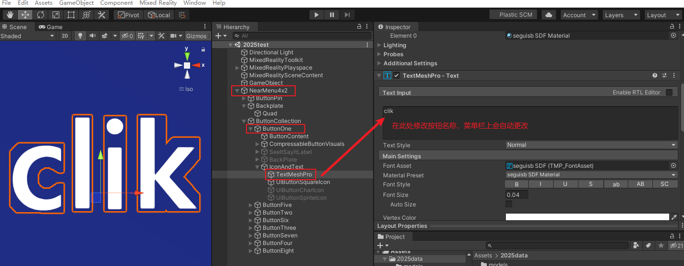The image size is (684, 266).
Task: Lock the Inspector panel
Action: pyautogui.click(x=672, y=27)
